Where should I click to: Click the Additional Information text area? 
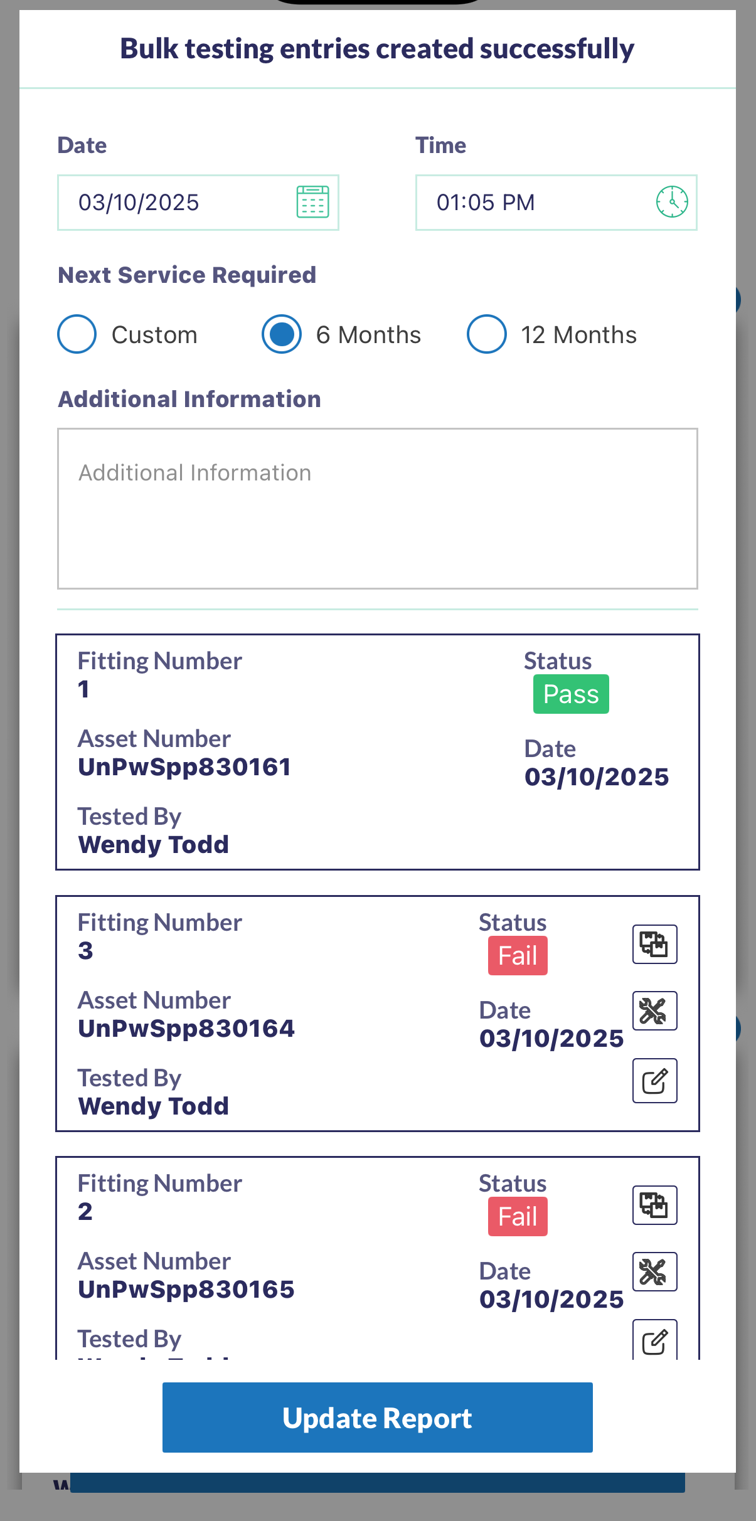(377, 508)
